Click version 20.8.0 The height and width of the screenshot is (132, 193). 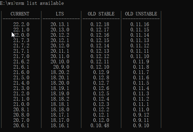point(21,115)
